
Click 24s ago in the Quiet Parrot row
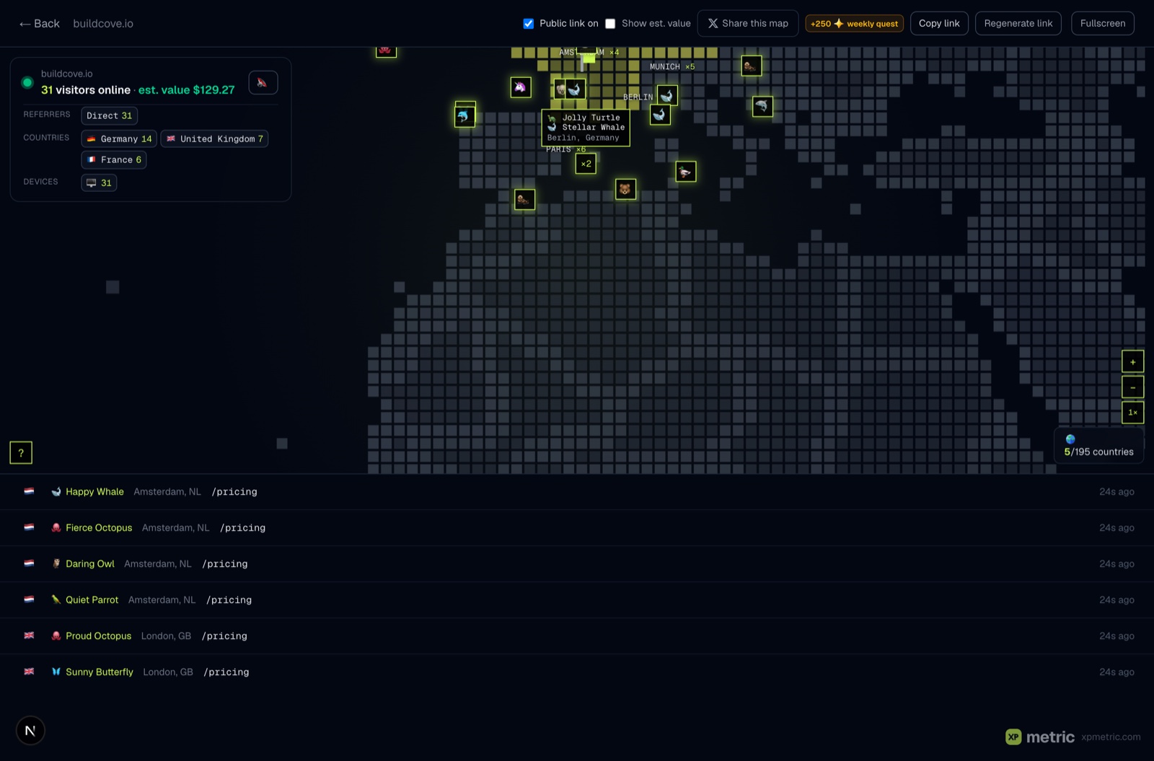(x=1116, y=600)
